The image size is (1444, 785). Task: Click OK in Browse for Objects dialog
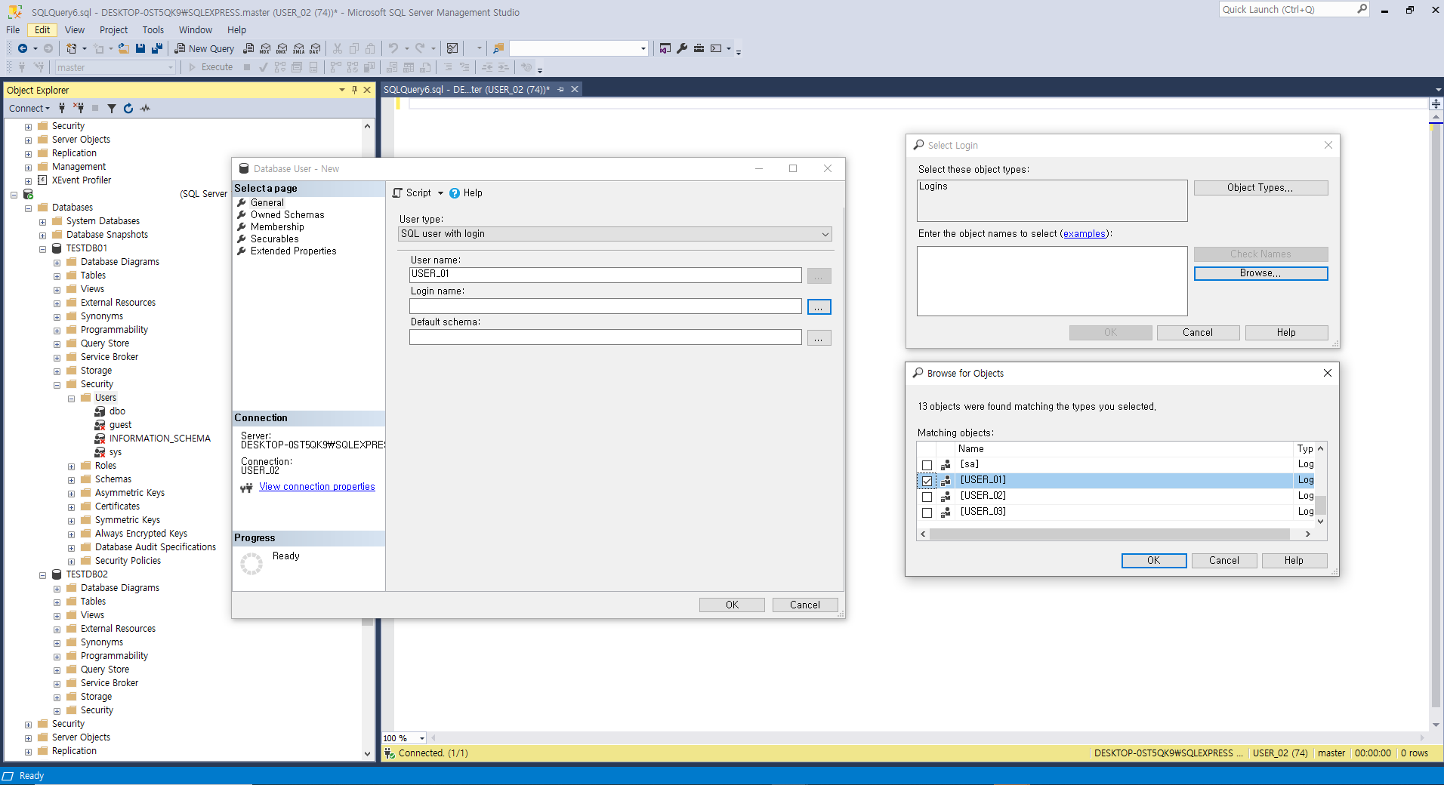[1154, 560]
